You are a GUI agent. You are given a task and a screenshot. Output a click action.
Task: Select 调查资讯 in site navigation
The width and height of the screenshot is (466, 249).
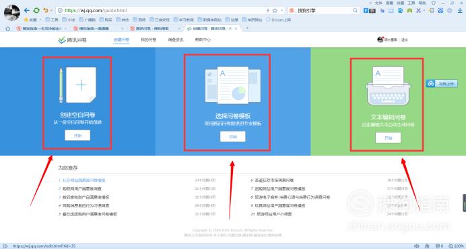click(176, 40)
